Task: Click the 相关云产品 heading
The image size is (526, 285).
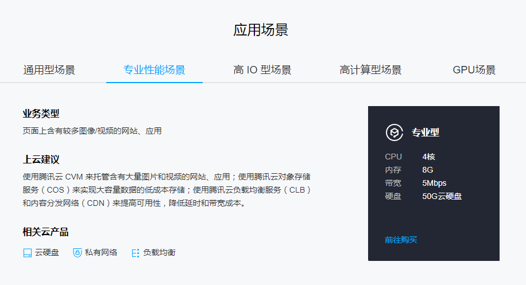Action: click(45, 232)
